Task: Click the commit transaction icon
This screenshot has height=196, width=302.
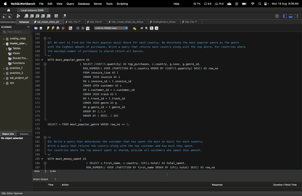Action: pyautogui.click(x=78, y=28)
